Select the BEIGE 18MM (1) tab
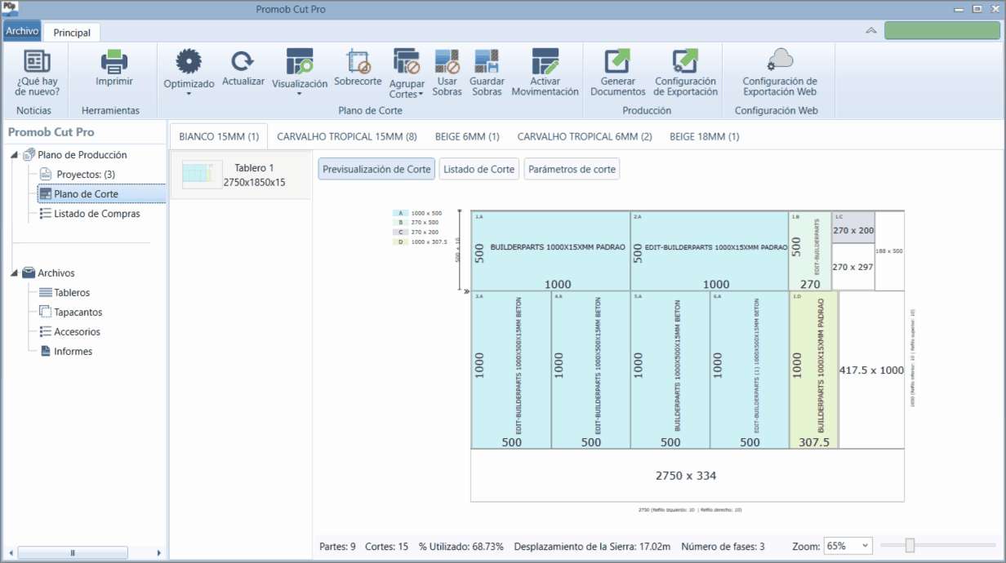Screen dimensions: 1006x563 click(705, 136)
